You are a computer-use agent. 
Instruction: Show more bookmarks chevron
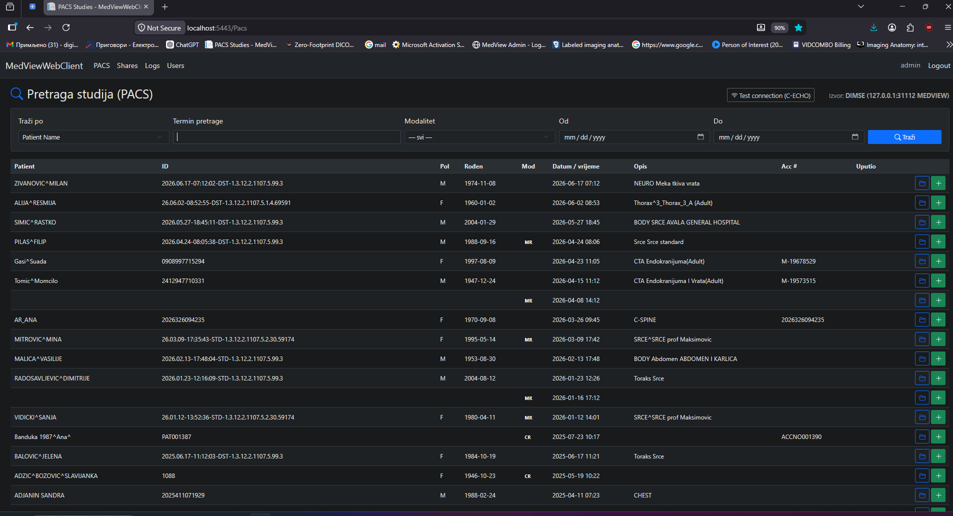pos(949,44)
